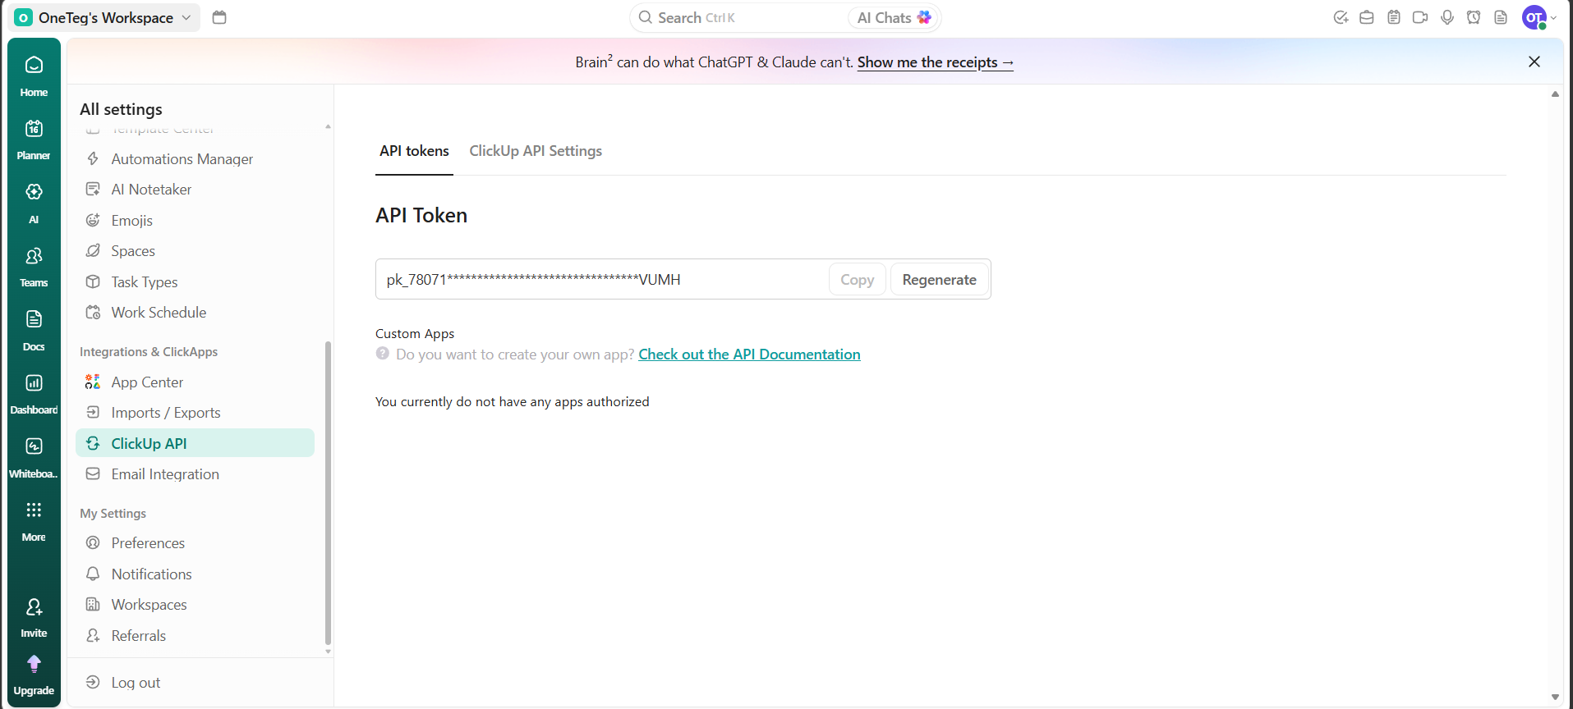The width and height of the screenshot is (1573, 709).
Task: Switch to ClickUp API Settings tab
Action: click(536, 151)
